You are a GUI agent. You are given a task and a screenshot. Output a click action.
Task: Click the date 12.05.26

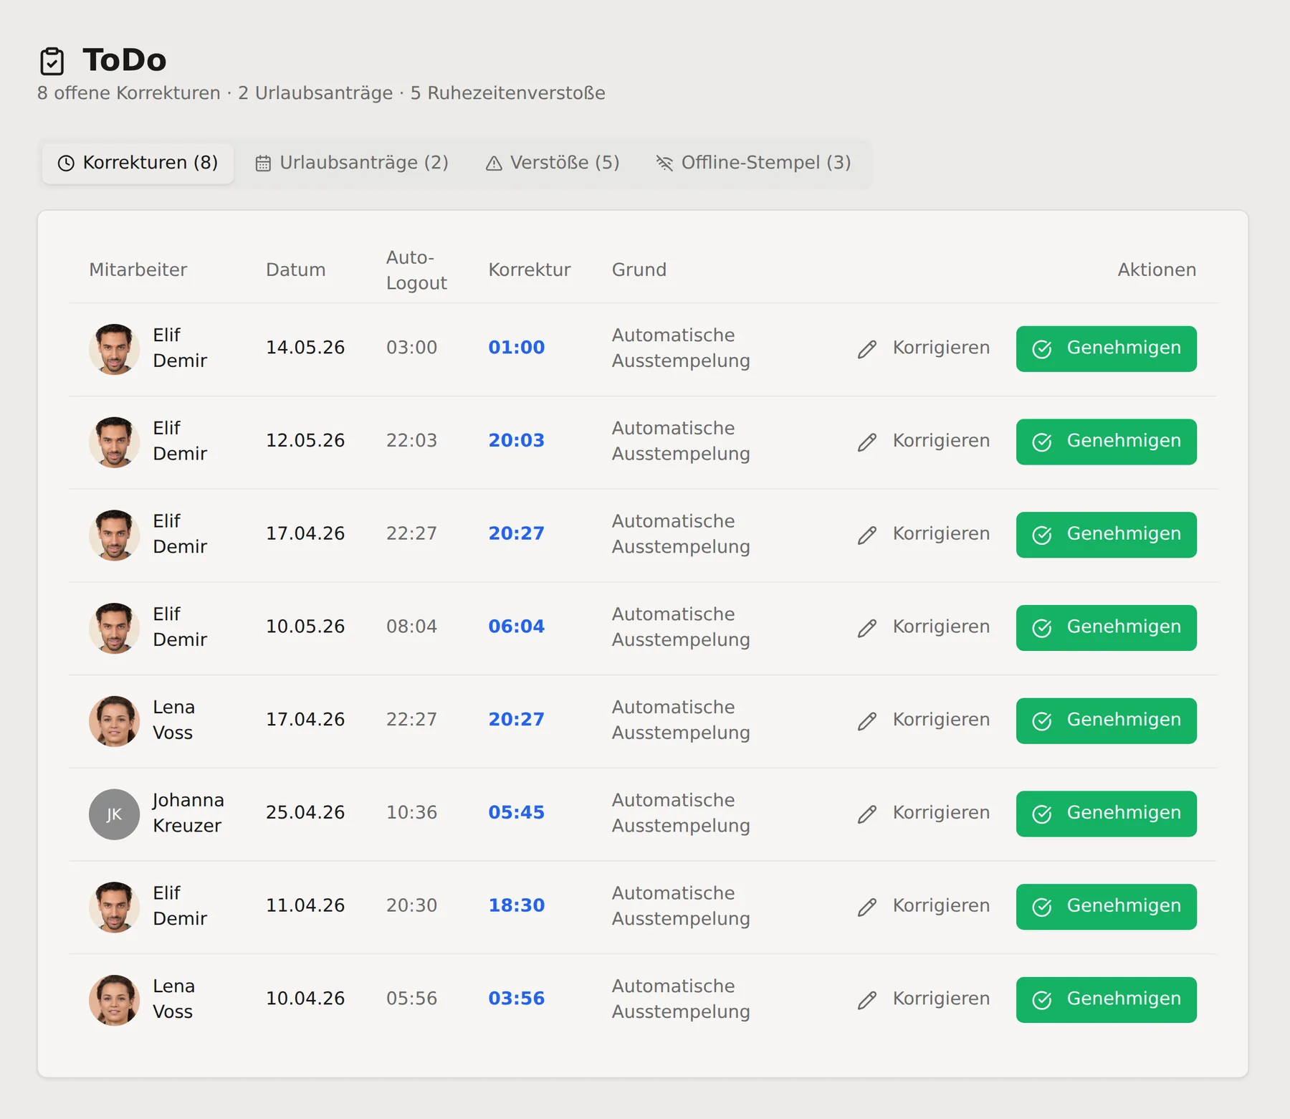pos(305,441)
